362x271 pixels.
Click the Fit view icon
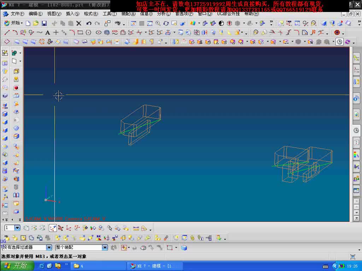tap(133, 23)
